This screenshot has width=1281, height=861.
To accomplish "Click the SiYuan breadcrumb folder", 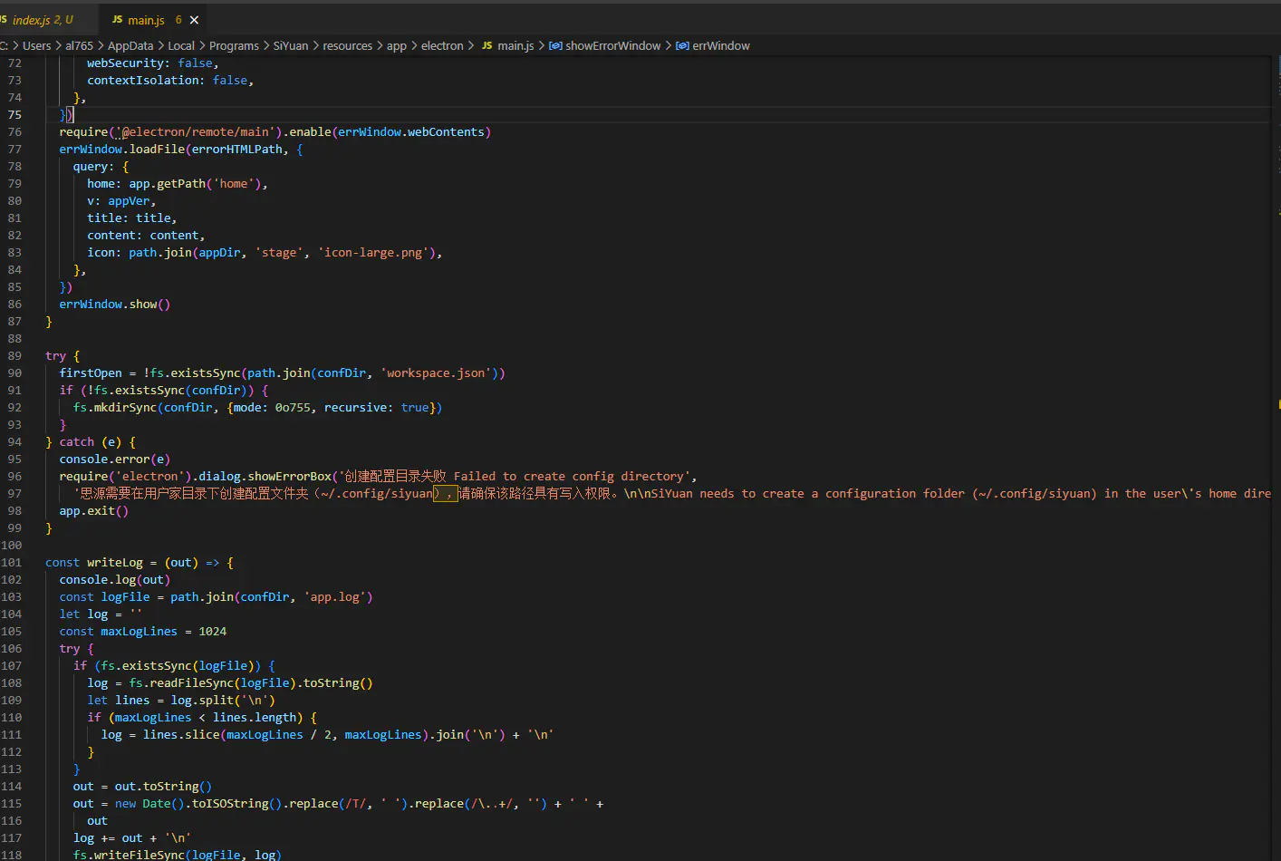I will 291,46.
